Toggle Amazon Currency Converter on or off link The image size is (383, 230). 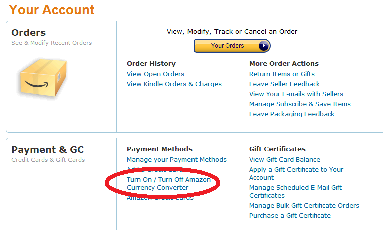pyautogui.click(x=168, y=183)
